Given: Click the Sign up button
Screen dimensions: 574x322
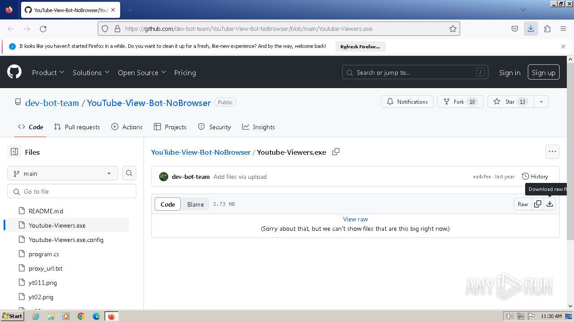Looking at the screenshot, I should pyautogui.click(x=544, y=72).
